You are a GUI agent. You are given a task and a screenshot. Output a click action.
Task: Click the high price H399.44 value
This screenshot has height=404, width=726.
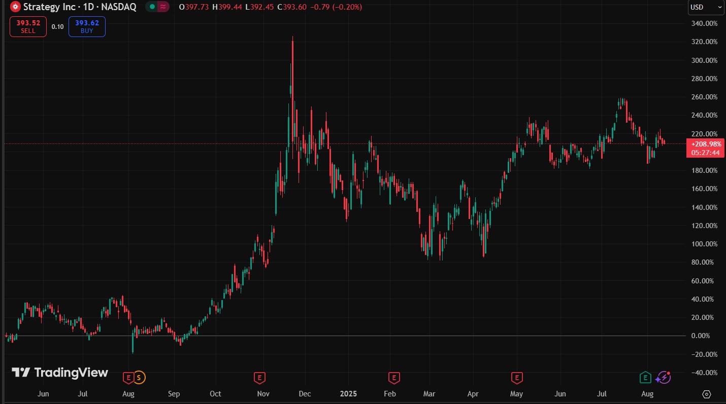(x=226, y=7)
